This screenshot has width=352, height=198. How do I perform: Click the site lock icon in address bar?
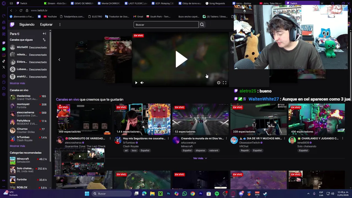(27, 10)
